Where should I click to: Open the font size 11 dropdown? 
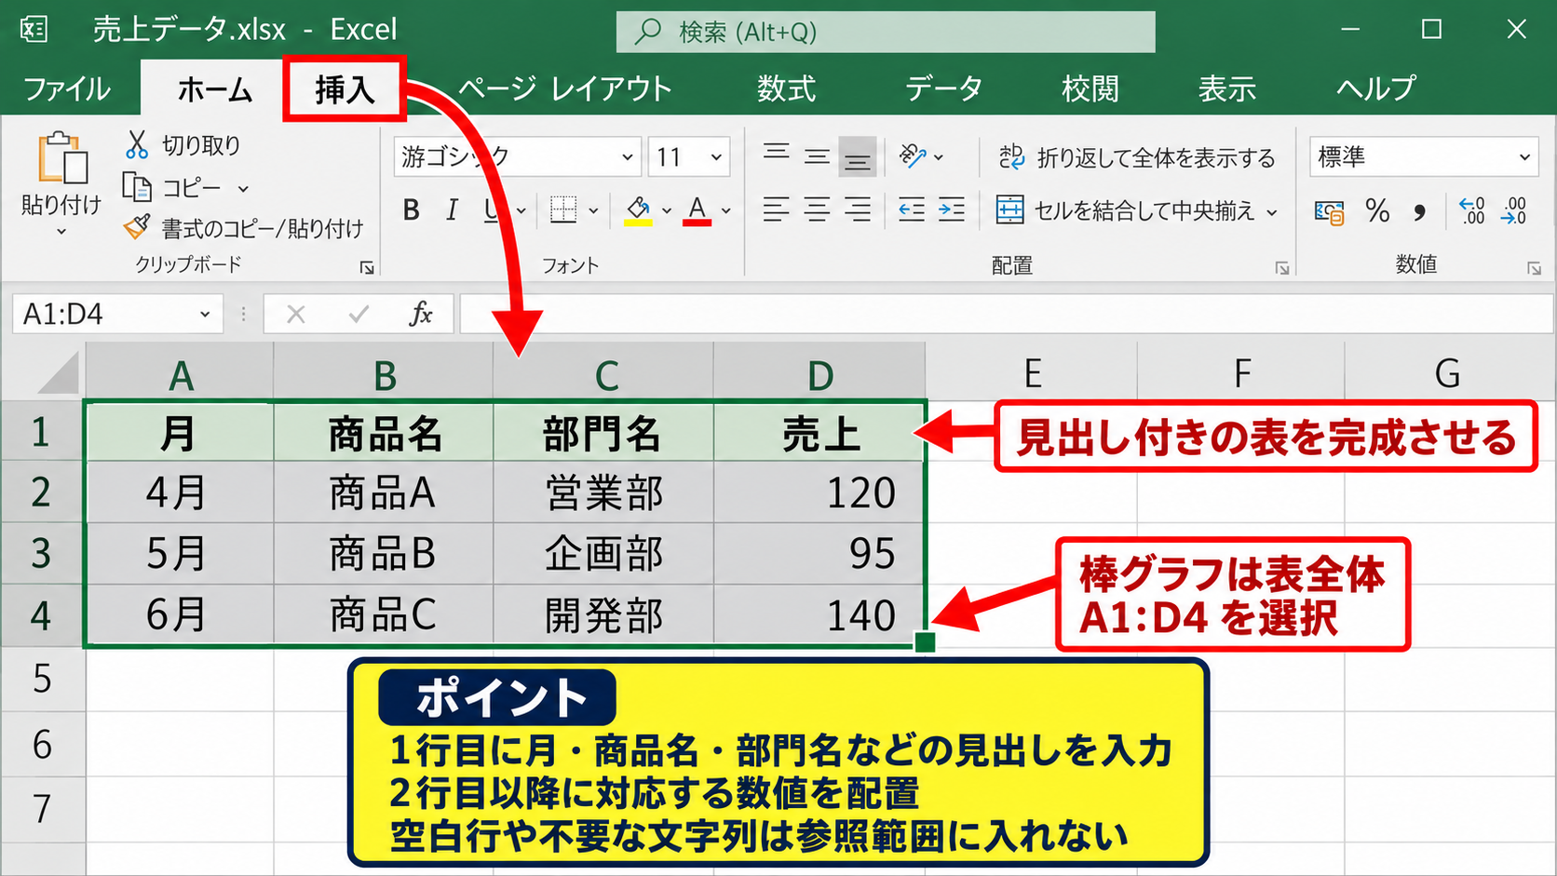pos(716,157)
